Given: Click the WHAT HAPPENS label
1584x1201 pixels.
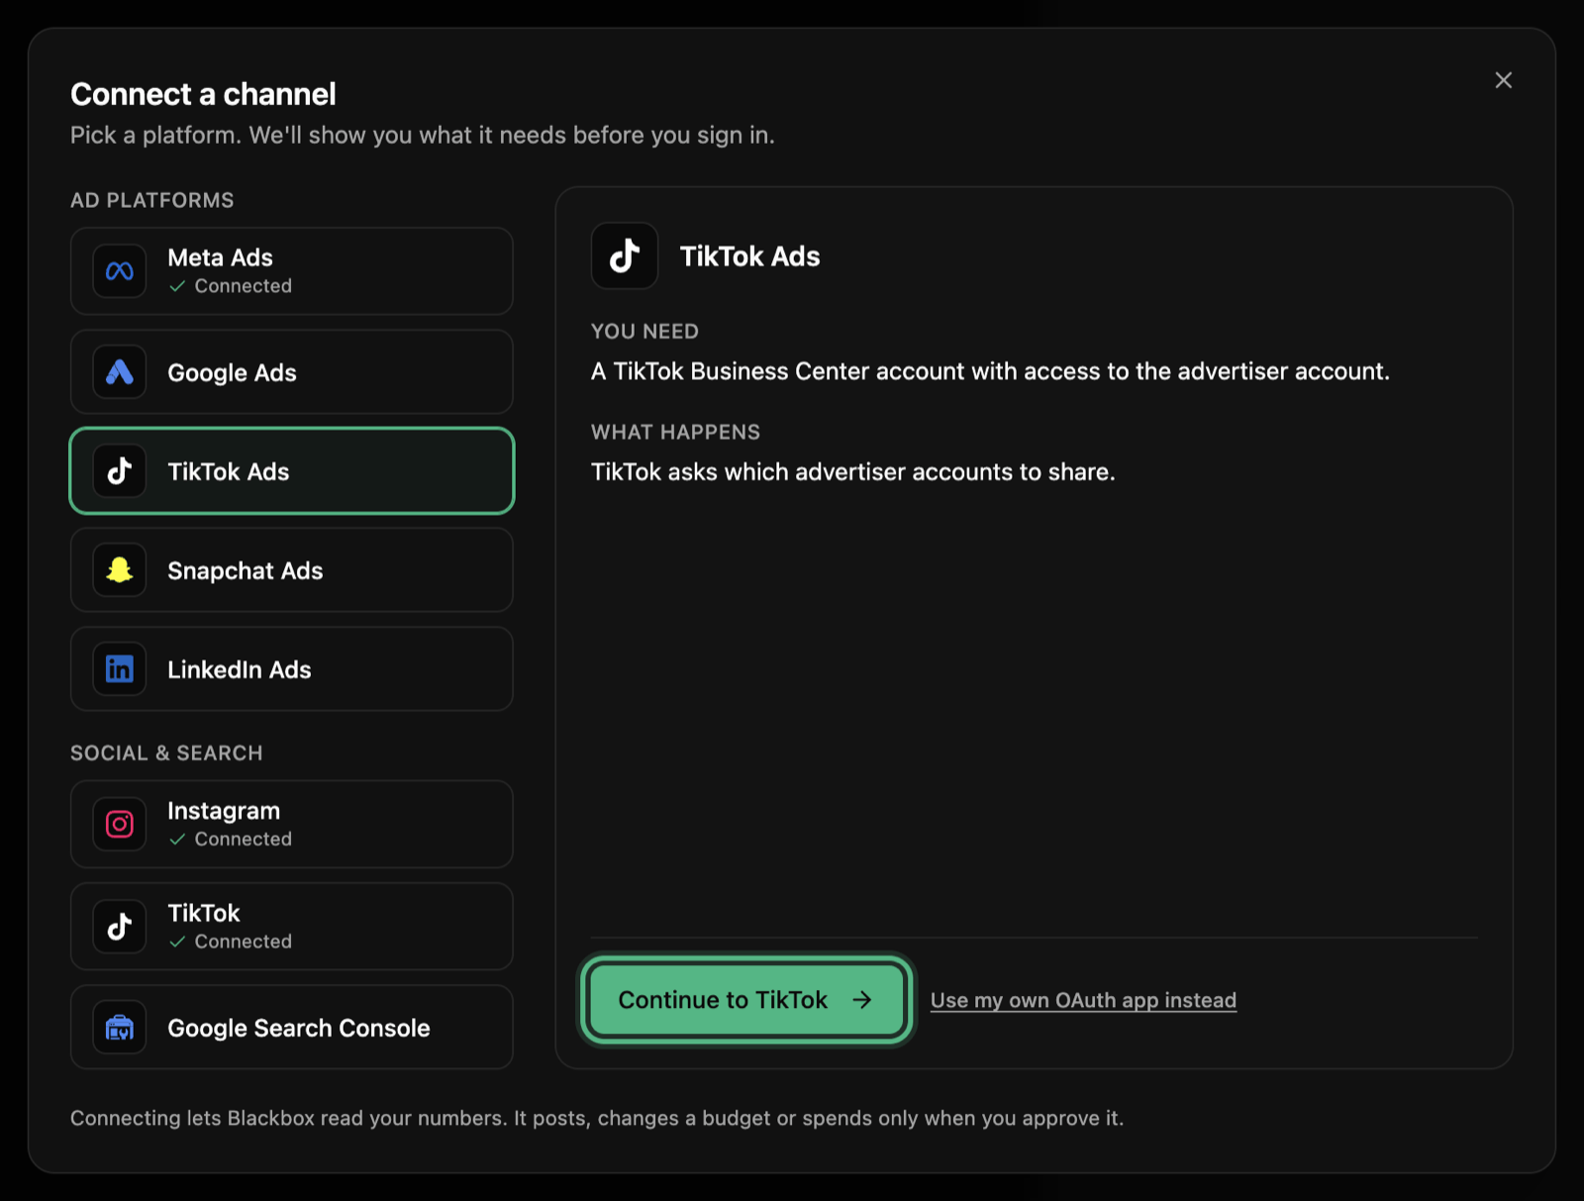Looking at the screenshot, I should [675, 433].
